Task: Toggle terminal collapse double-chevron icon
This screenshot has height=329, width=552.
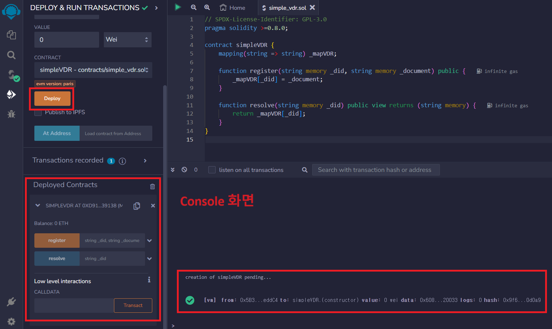Action: [173, 170]
